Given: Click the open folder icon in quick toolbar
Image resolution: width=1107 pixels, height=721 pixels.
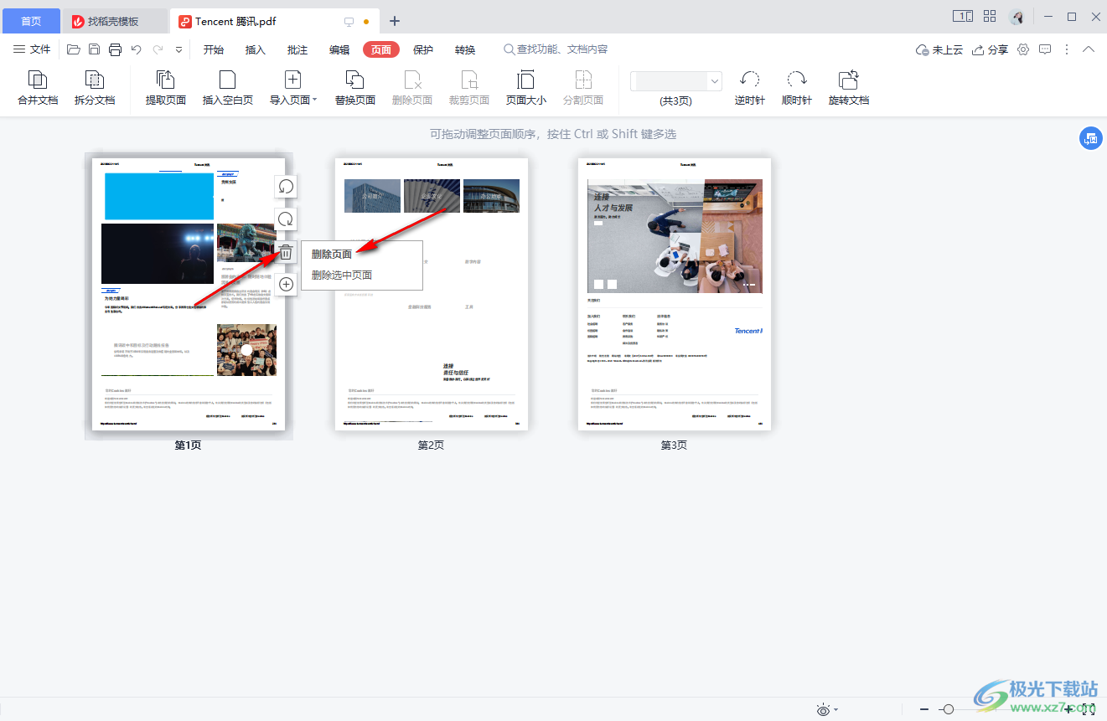Looking at the screenshot, I should pyautogui.click(x=74, y=49).
